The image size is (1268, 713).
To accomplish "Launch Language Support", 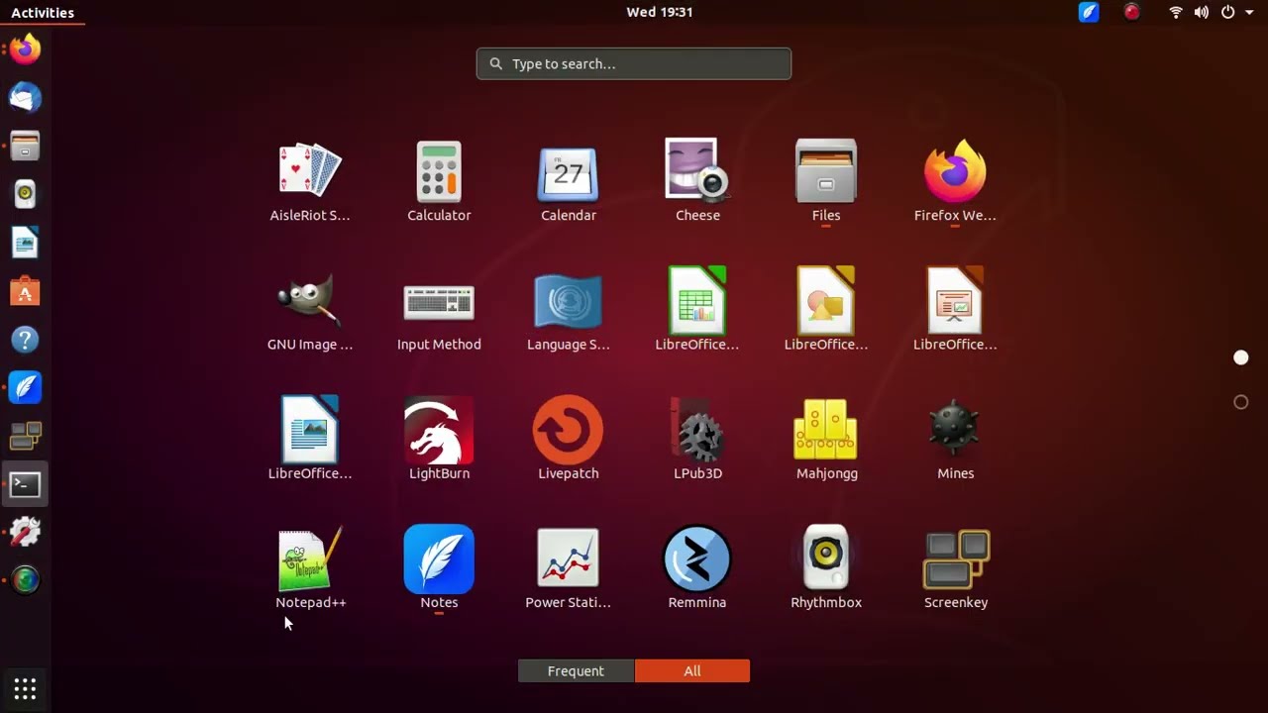I will pyautogui.click(x=568, y=310).
